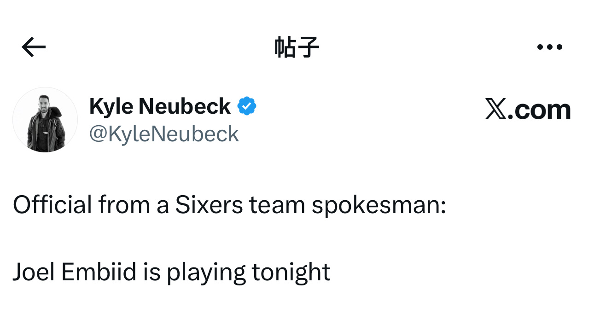Open the @KyleNeubeck handle link

(x=164, y=134)
